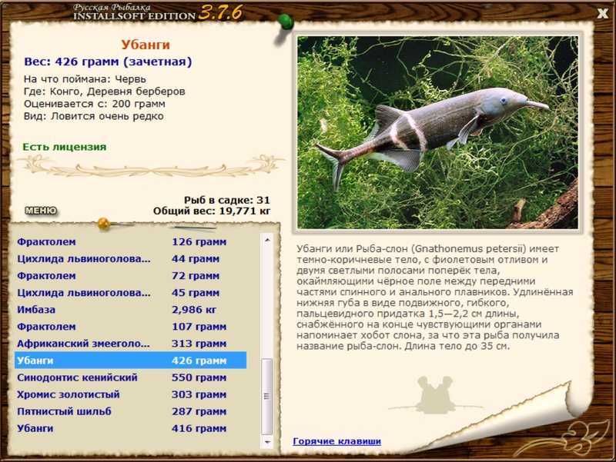Select the Имбаза 2,986 кг row
The height and width of the screenshot is (462, 616).
(130, 310)
